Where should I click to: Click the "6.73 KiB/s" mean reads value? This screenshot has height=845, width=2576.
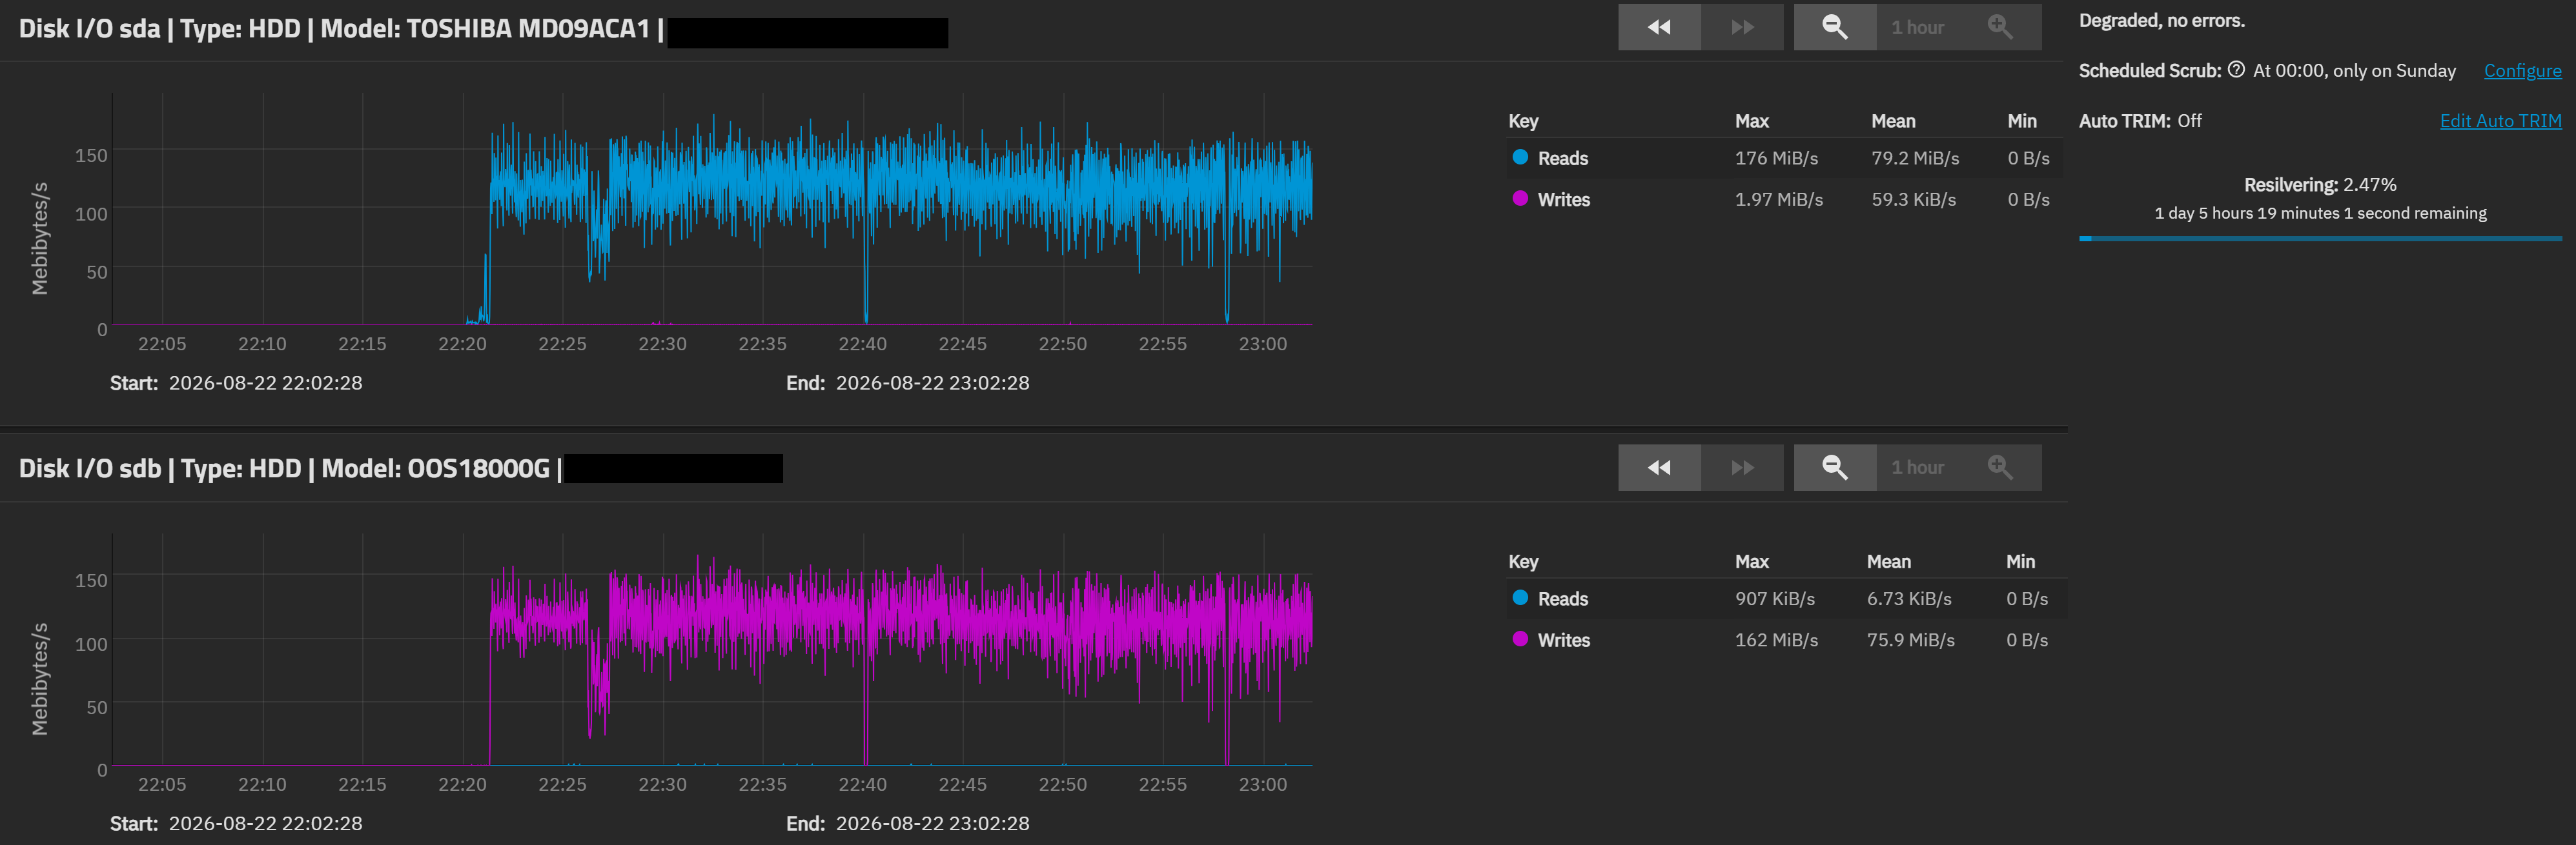click(x=1909, y=599)
